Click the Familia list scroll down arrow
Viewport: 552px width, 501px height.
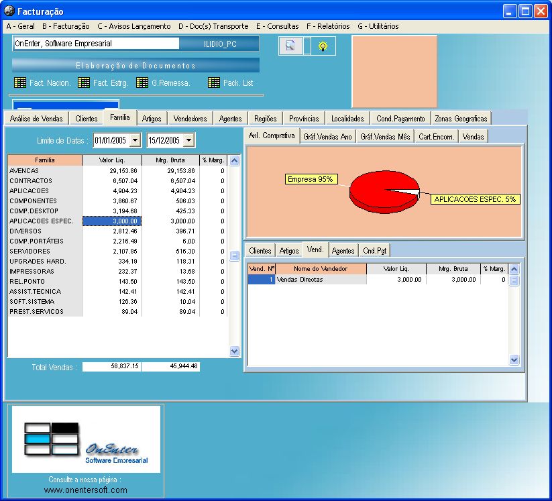235,351
